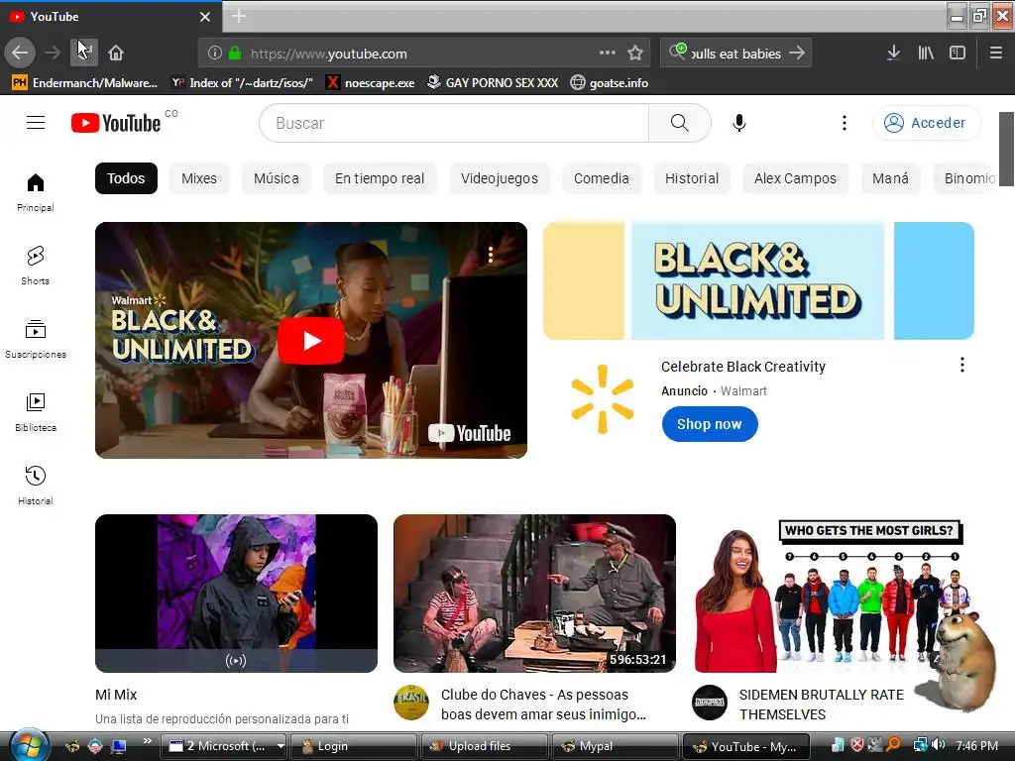This screenshot has width=1015, height=761.
Task: Expand the 2 Microsoft taskbar group dropdown
Action: [281, 746]
